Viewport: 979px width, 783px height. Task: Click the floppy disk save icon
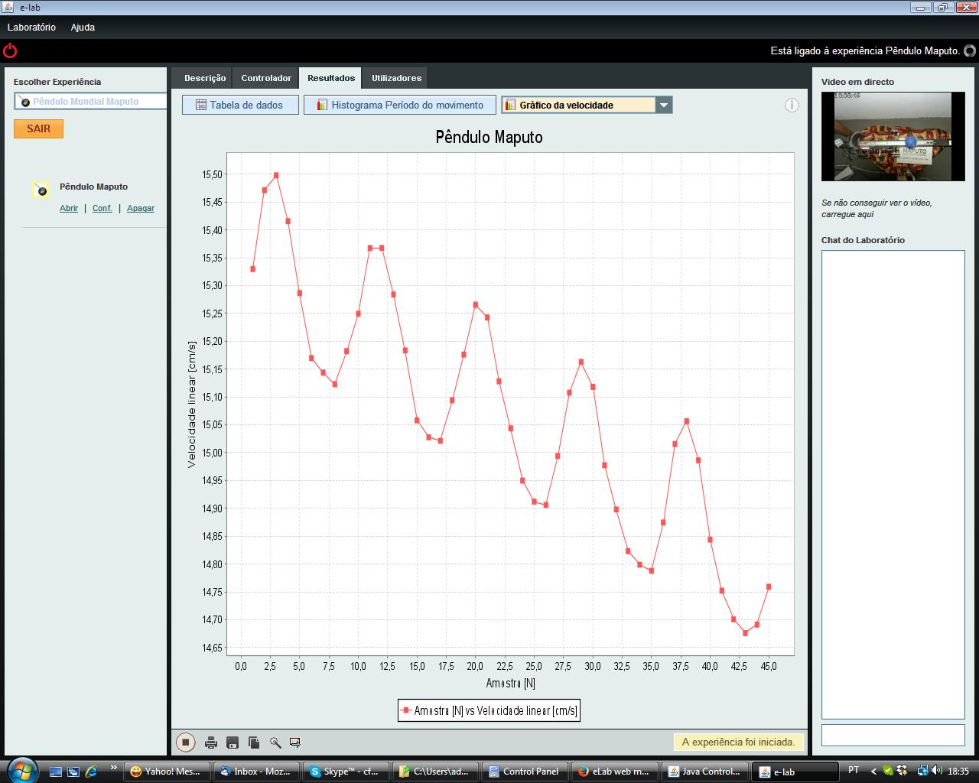coord(233,742)
